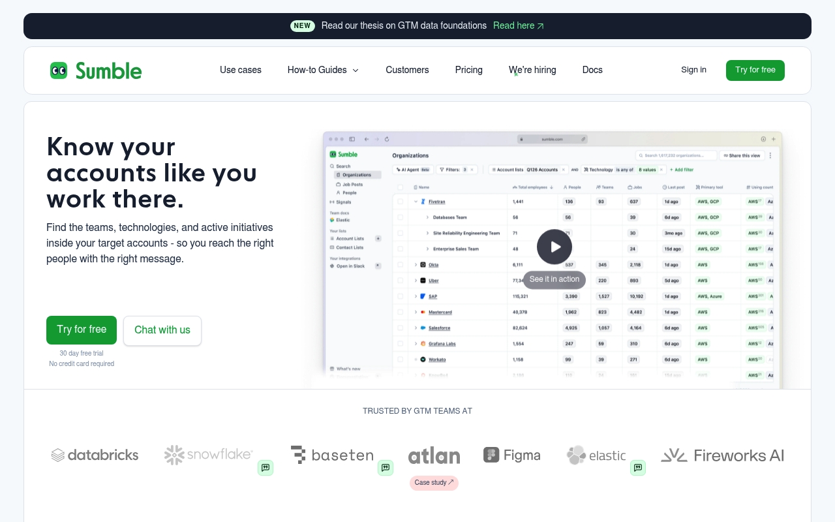The height and width of the screenshot is (522, 835).
Task: Sort by the Total employees column header
Action: (533, 187)
